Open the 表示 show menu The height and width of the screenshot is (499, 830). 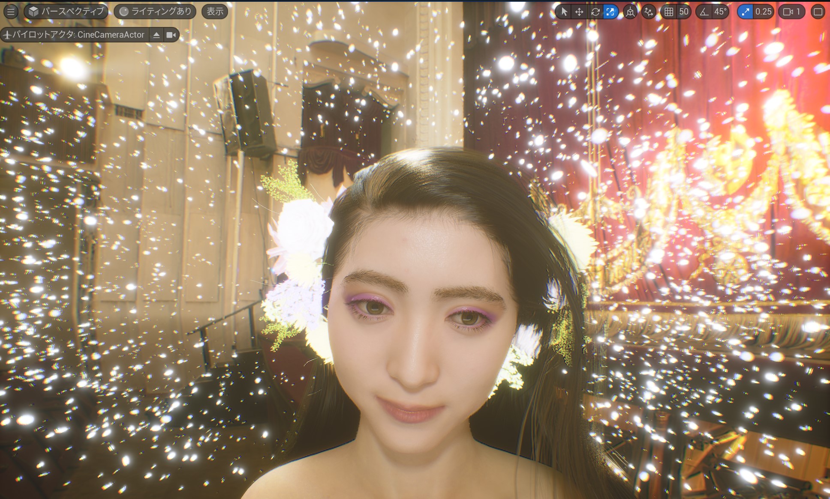point(215,12)
